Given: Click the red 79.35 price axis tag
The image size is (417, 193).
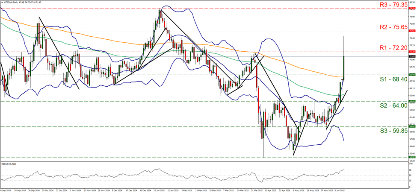Looking at the screenshot, I should (412, 8).
